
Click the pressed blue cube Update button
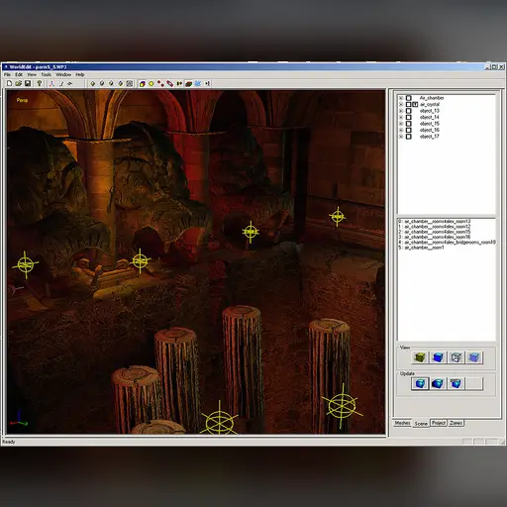pos(420,383)
